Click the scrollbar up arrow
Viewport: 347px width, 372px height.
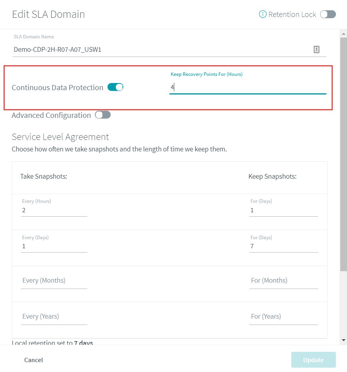(343, 34)
